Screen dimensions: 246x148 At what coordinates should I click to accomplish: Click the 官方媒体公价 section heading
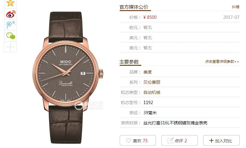point(134,7)
